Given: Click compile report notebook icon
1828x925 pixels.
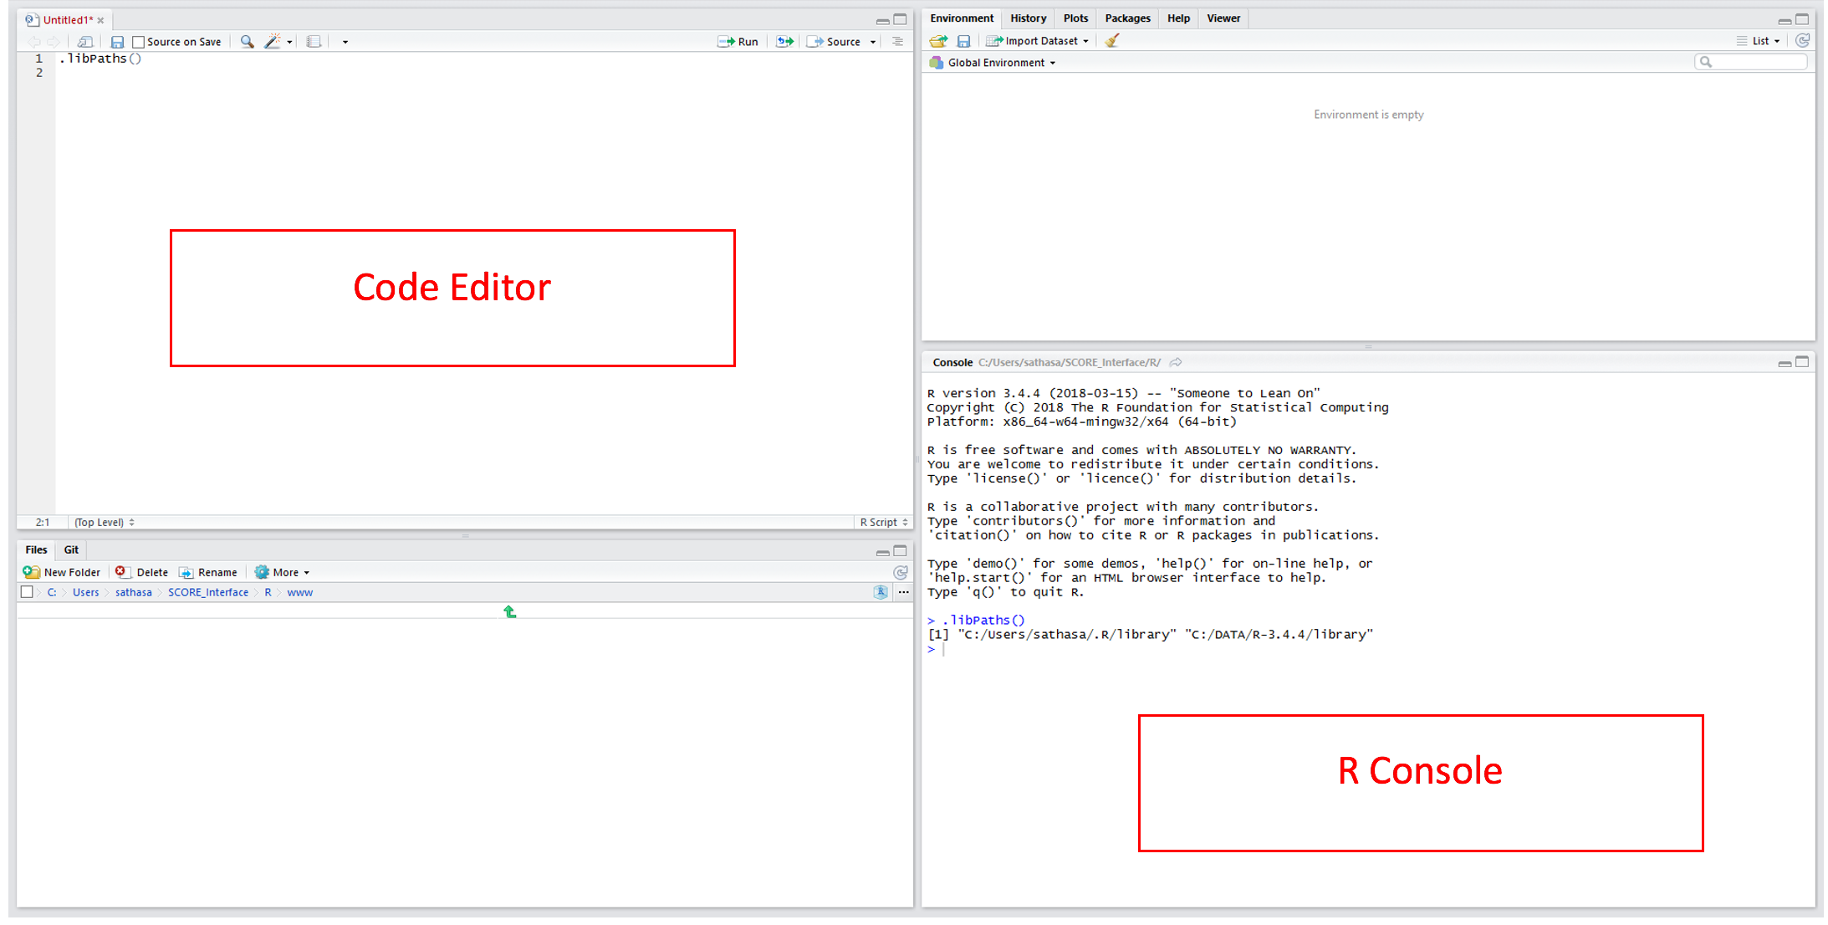Looking at the screenshot, I should click(x=314, y=42).
